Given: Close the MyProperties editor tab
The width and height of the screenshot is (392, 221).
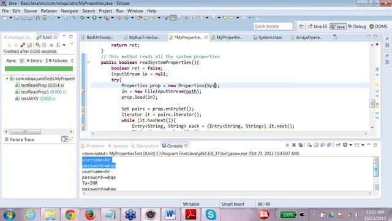Looking at the screenshot, I should click(206, 37).
